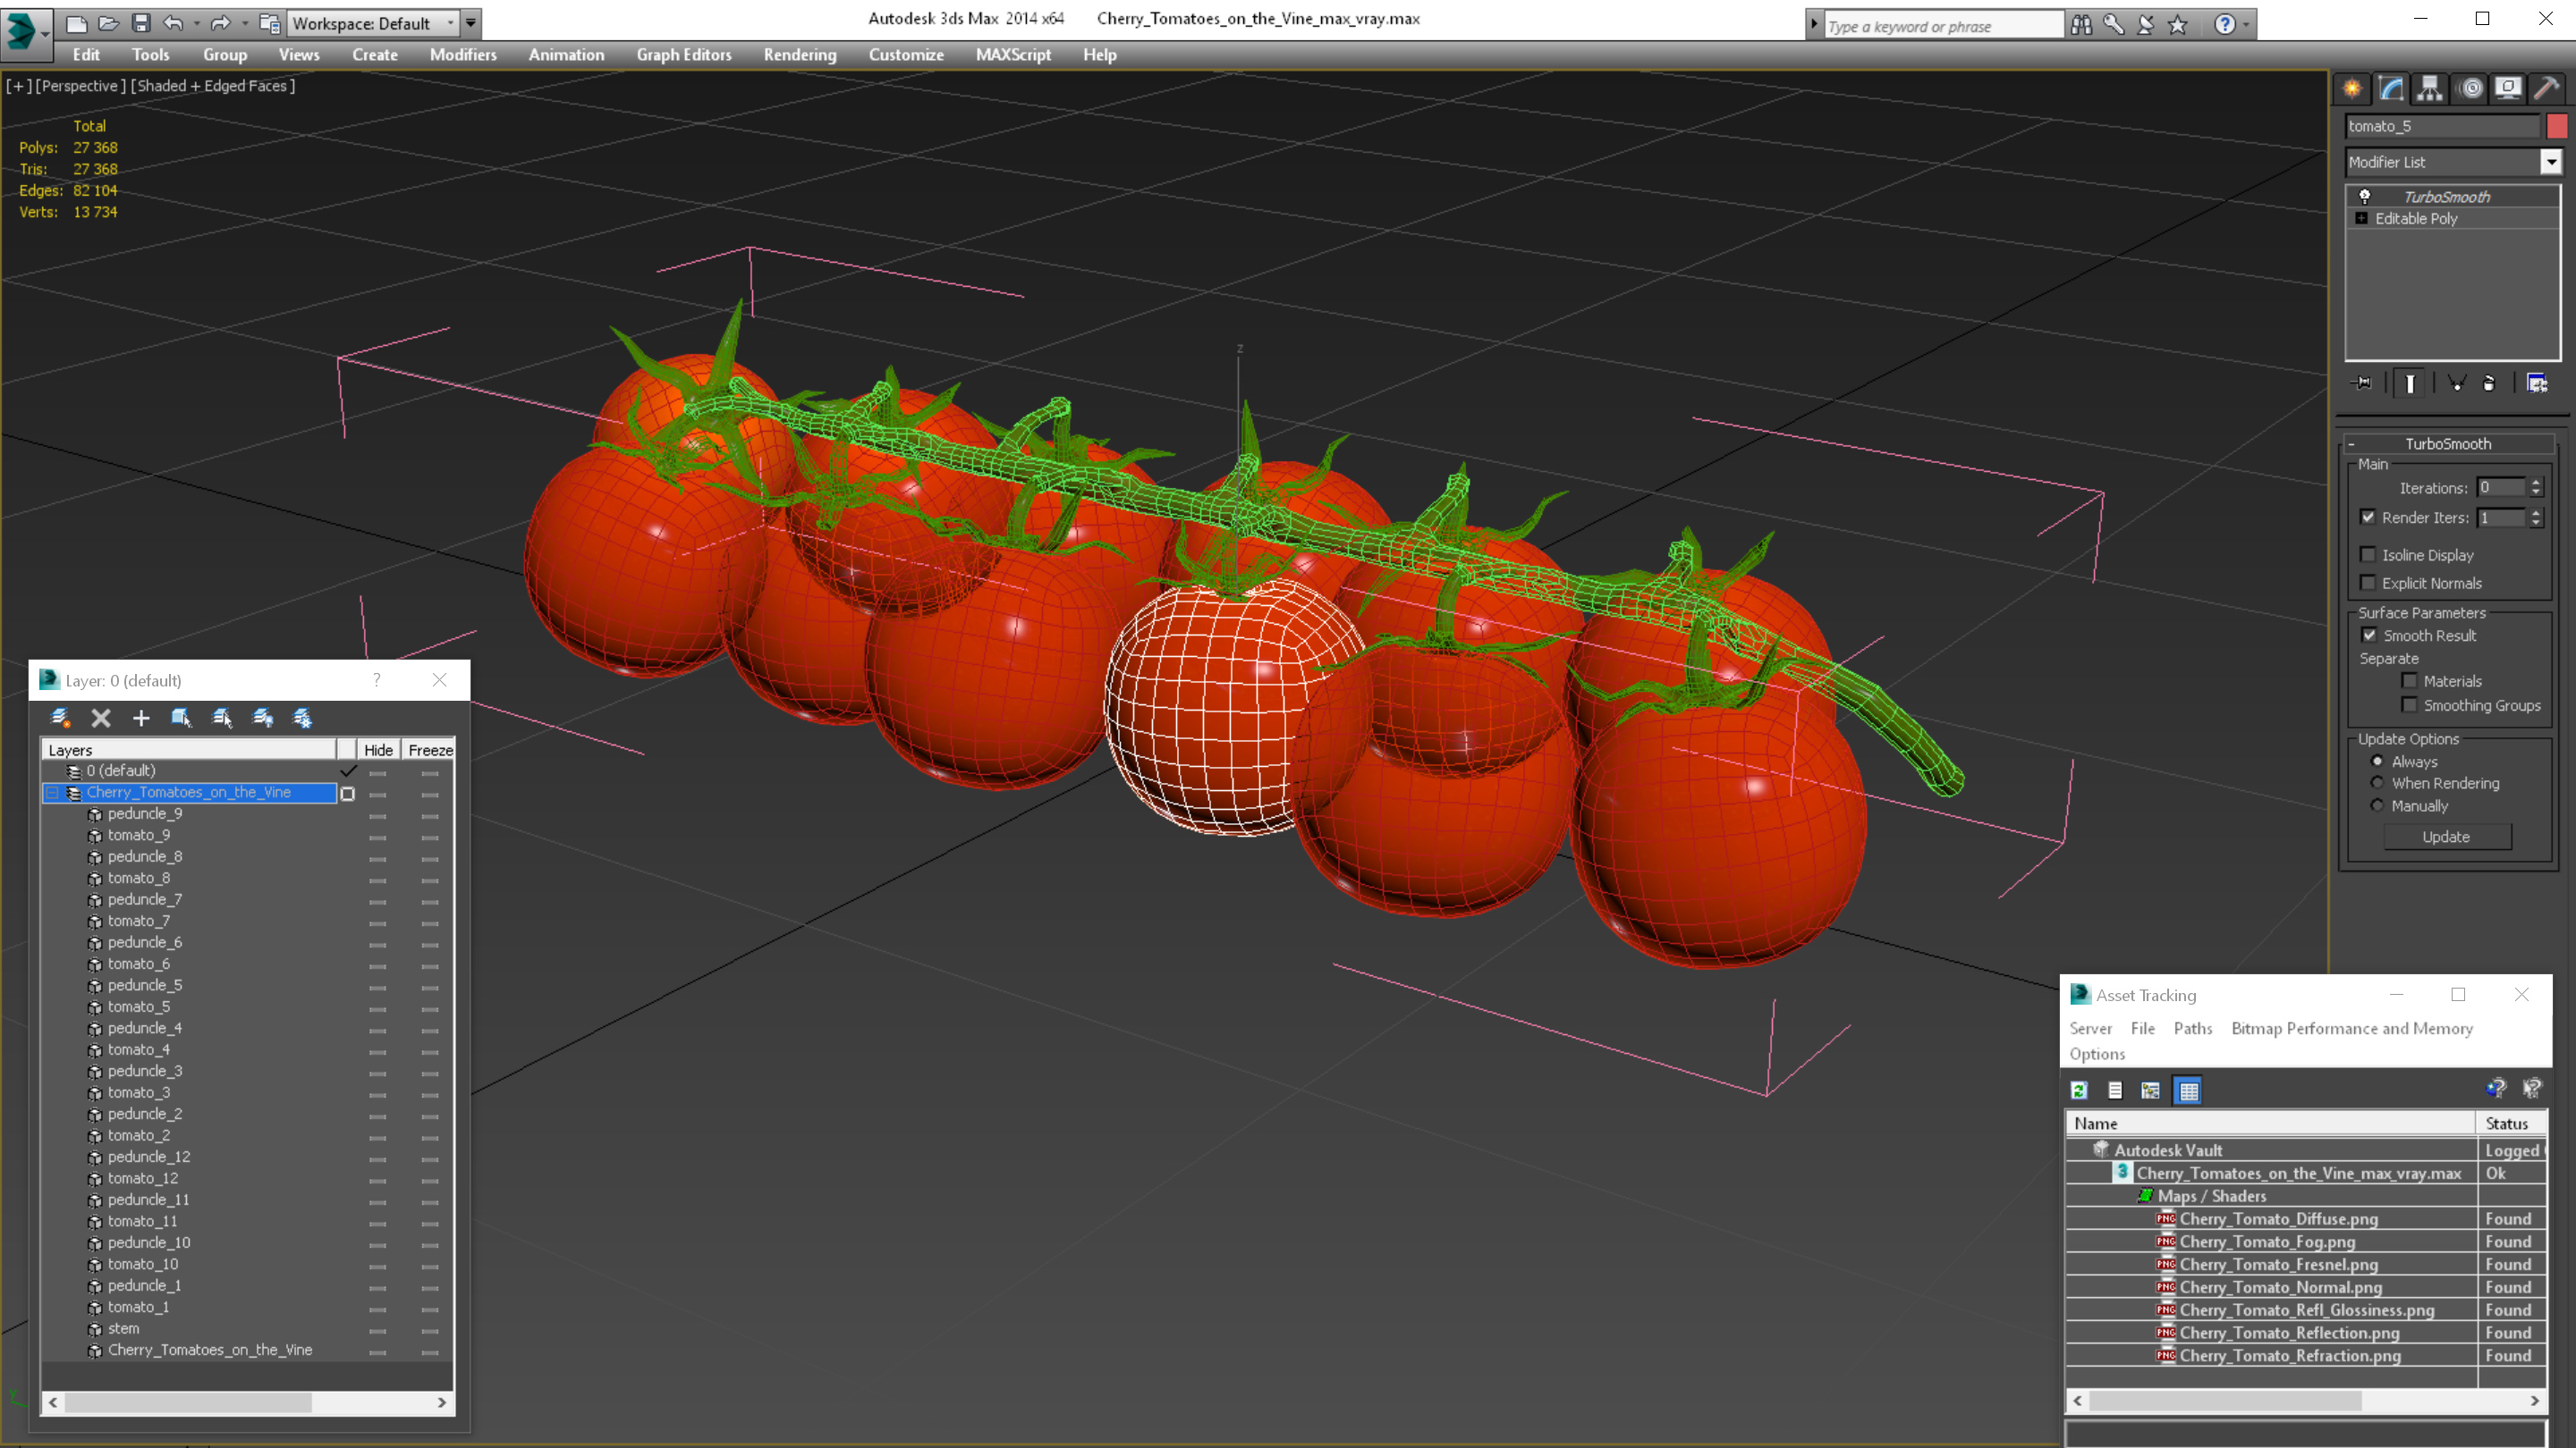The image size is (2576, 1448).
Task: Click Delete Layer X icon in Layer dialog
Action: [101, 718]
